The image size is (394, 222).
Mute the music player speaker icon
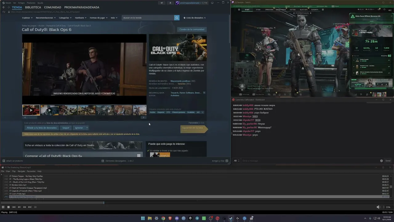click(379, 207)
